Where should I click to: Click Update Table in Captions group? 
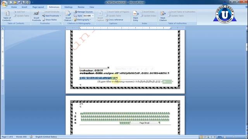pos(113,16)
